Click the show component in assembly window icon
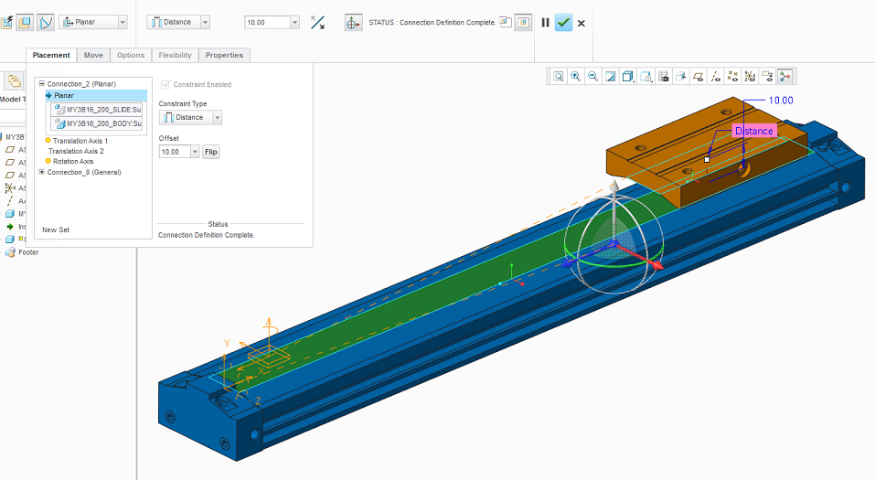Viewport: 875px width, 480px height. (x=523, y=22)
